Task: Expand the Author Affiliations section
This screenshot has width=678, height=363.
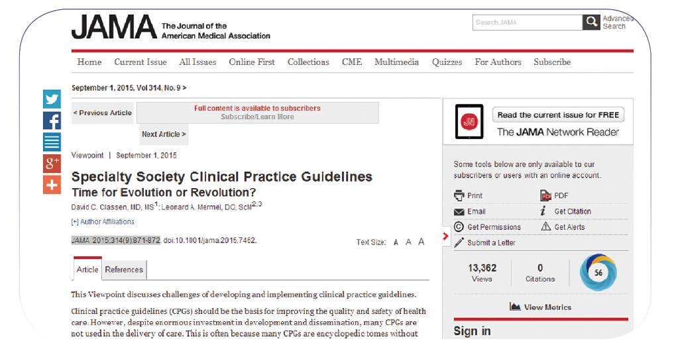Action: (103, 222)
